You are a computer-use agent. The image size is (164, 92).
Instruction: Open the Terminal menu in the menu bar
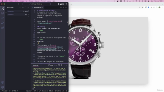(43, 1)
